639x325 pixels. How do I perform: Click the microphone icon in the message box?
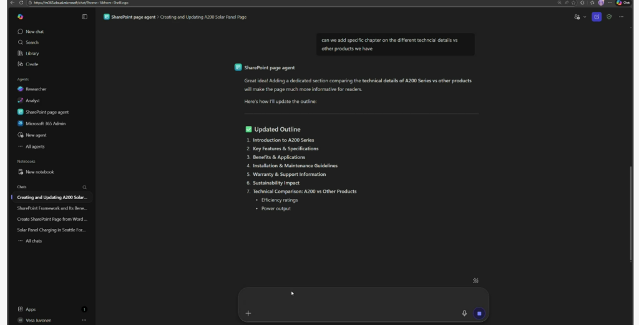(464, 313)
